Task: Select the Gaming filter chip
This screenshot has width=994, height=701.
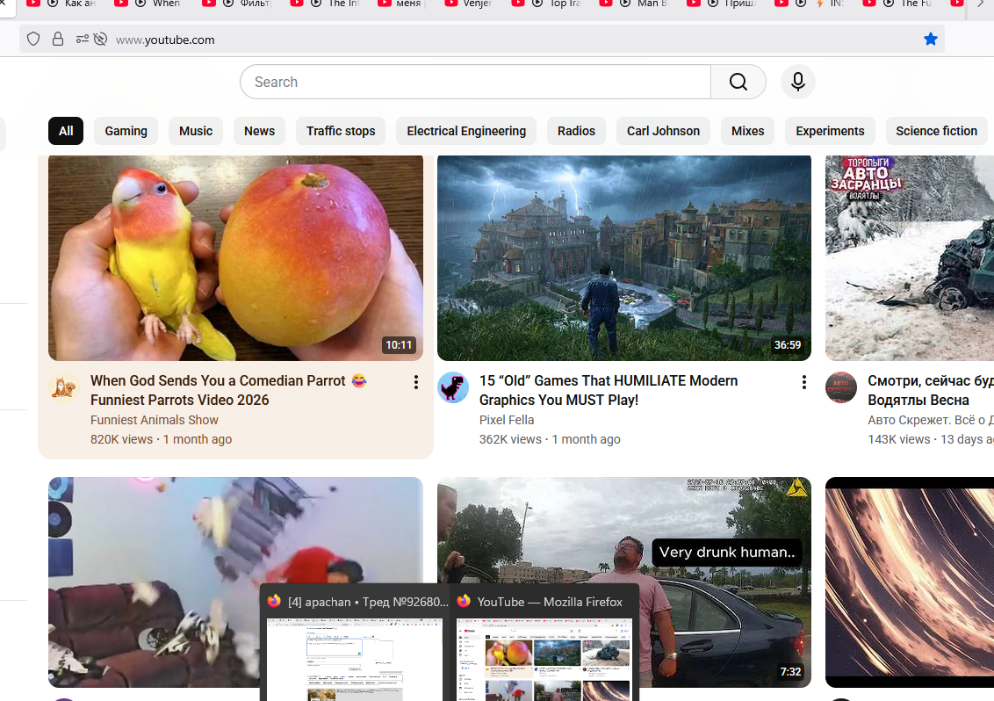Action: (126, 131)
